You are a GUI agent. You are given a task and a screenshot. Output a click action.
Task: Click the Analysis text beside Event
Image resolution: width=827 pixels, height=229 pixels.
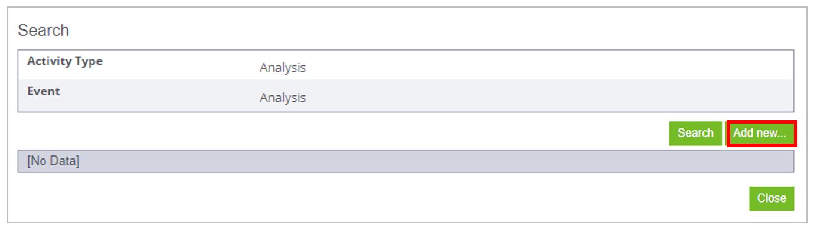click(x=282, y=98)
